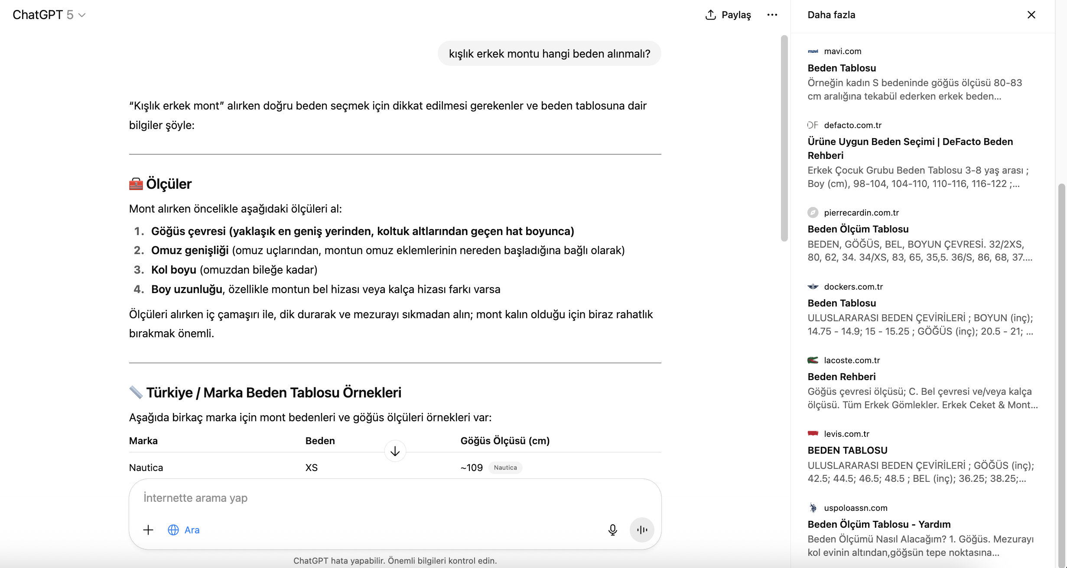Viewport: 1067px width, 568px height.
Task: Open pierrecardin.com.tr Beden Ölçüm Tablosu
Action: (x=858, y=229)
